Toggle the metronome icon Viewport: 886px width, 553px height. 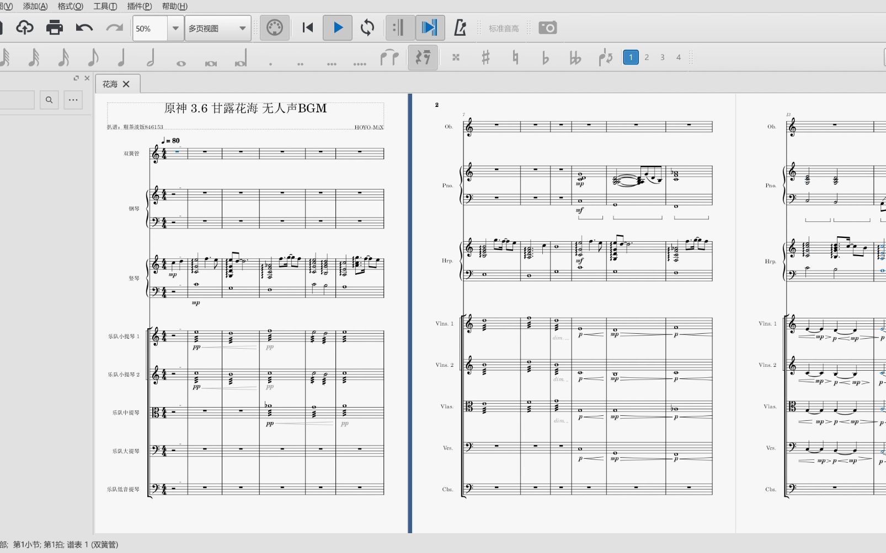pyautogui.click(x=460, y=28)
